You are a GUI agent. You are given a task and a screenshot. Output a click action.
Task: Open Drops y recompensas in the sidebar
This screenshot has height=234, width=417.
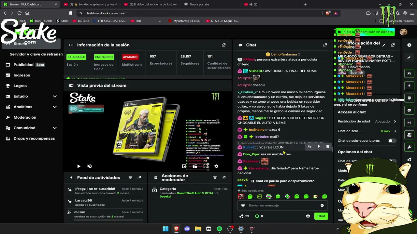(x=31, y=138)
